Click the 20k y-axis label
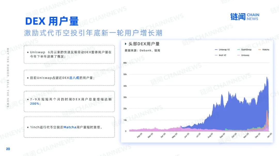 pyautogui.click(x=125, y=108)
